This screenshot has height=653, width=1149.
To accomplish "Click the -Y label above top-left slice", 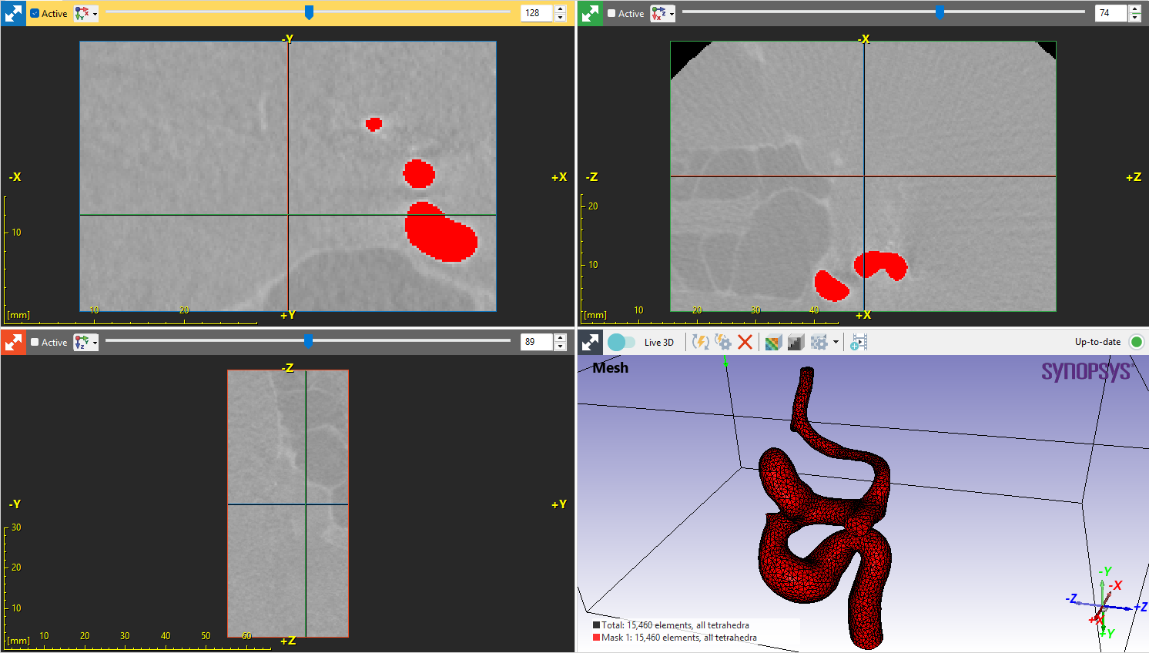I will point(287,39).
